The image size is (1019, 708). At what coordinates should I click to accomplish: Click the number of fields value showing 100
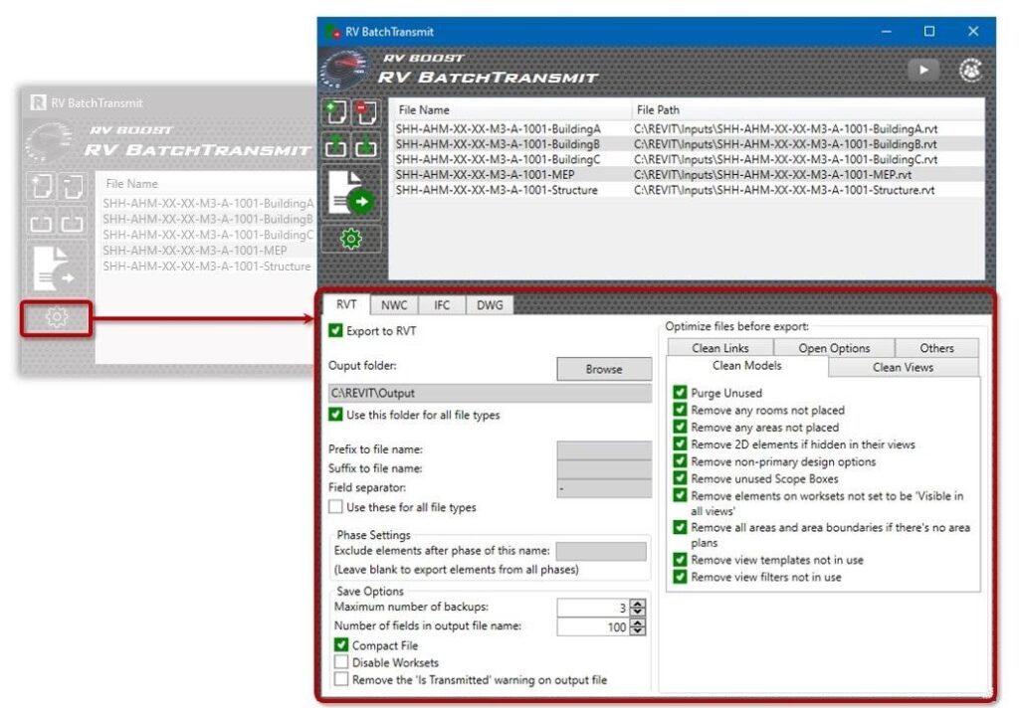tap(593, 626)
